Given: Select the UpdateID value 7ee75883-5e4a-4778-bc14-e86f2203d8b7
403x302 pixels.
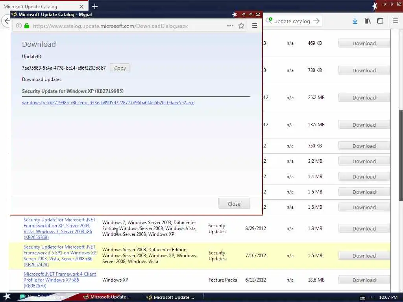Looking at the screenshot, I should coord(64,68).
